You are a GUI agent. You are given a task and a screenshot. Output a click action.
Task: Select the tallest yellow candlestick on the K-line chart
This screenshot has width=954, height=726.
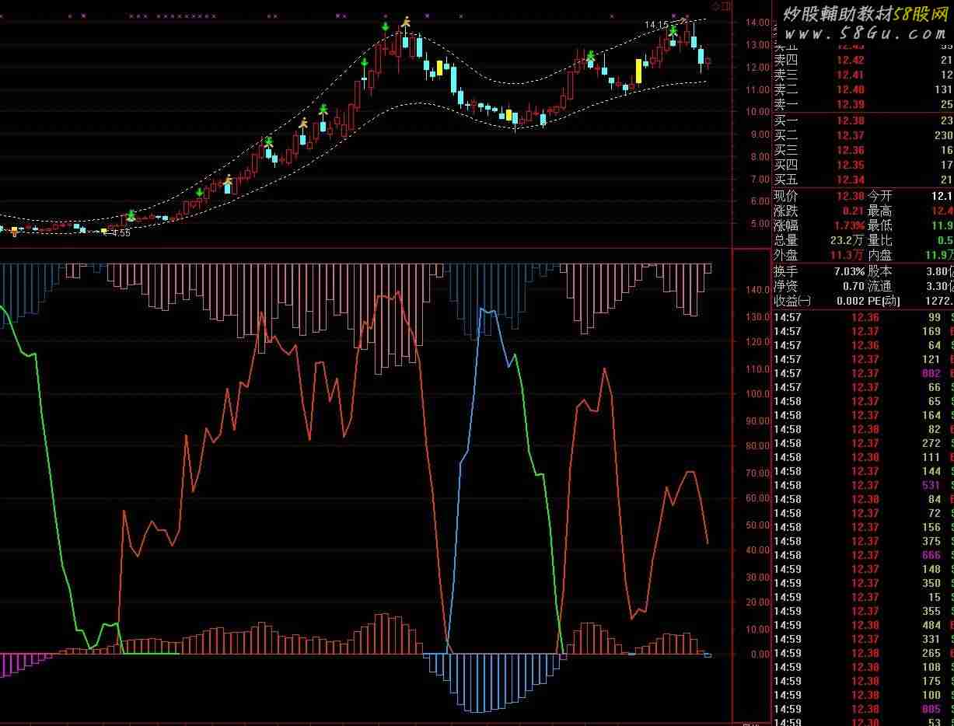(x=639, y=71)
